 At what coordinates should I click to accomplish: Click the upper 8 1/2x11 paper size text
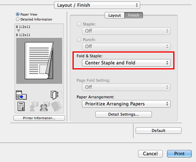pos(23,27)
